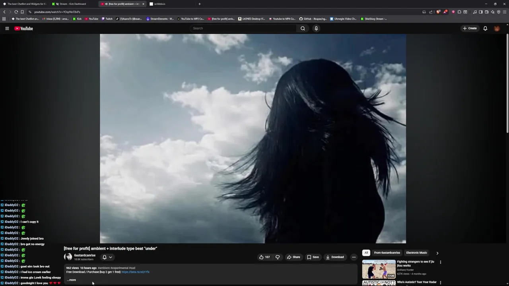Open the GitHub bookmark
The width and height of the screenshot is (509, 286).
pyautogui.click(x=313, y=19)
